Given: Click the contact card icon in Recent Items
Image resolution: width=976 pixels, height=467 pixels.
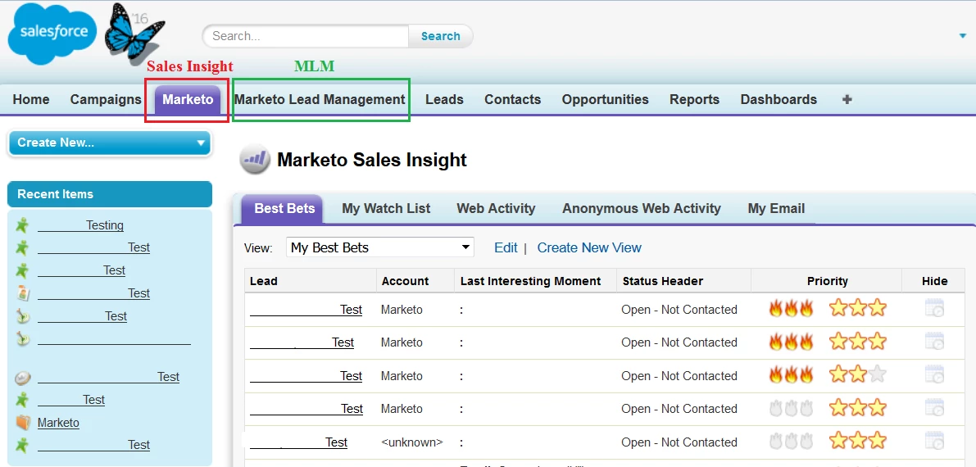Looking at the screenshot, I should [22, 292].
